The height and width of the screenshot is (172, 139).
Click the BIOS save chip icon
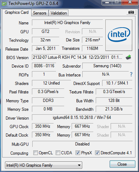click(128, 57)
